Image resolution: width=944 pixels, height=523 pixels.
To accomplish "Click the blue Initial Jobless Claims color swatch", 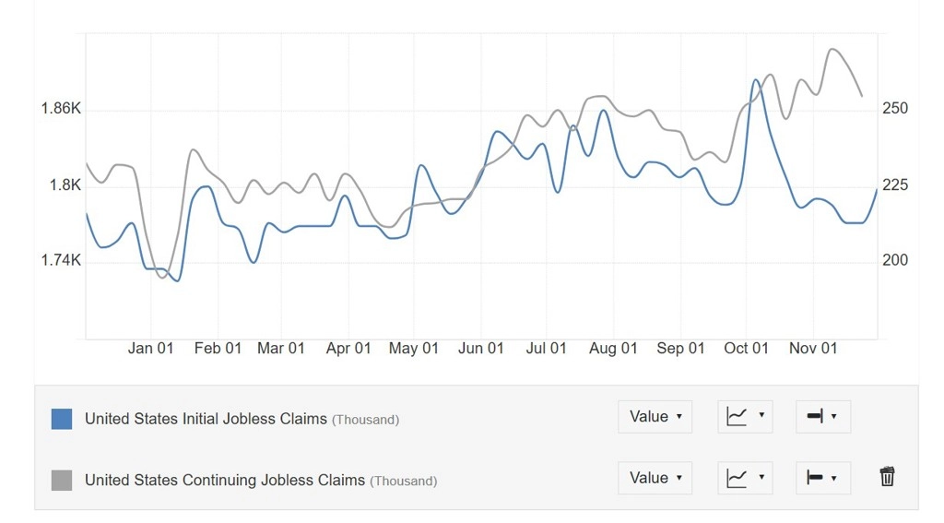I will point(62,419).
